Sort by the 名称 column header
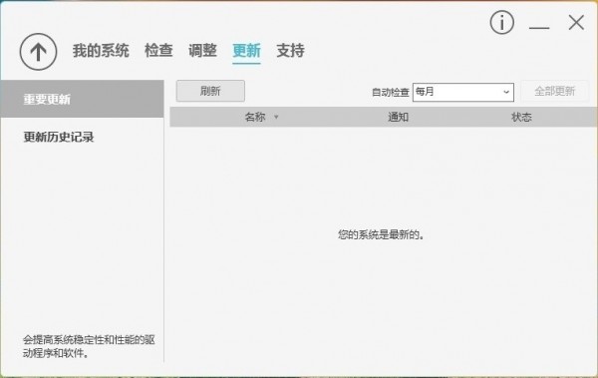The height and width of the screenshot is (378, 598). (255, 117)
